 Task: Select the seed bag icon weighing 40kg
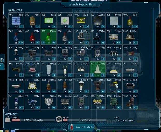pyautogui.click(x=32, y=21)
